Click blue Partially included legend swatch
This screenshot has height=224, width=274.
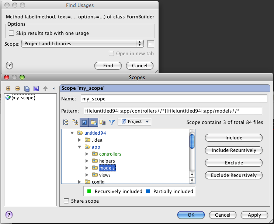point(148,191)
